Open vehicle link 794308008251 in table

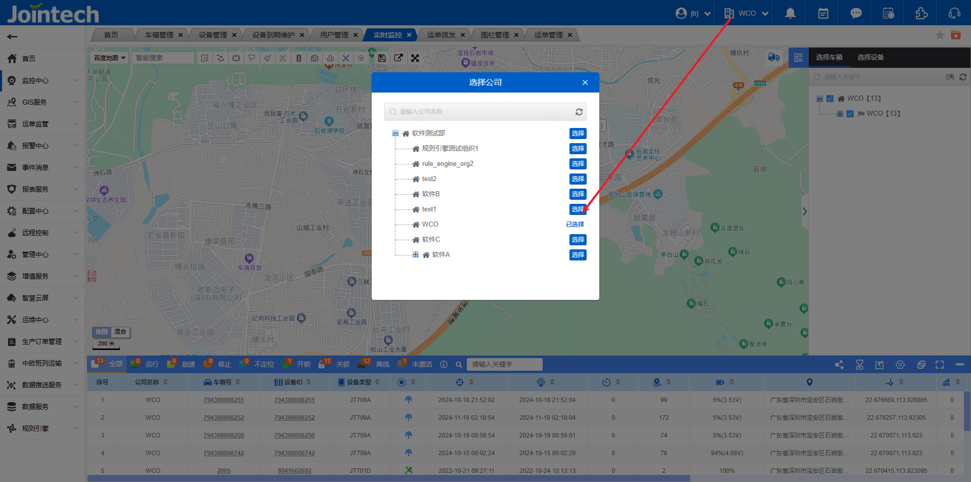[x=224, y=400]
